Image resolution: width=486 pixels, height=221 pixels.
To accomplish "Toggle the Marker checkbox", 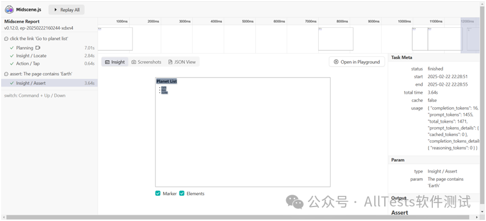I will click(158, 194).
